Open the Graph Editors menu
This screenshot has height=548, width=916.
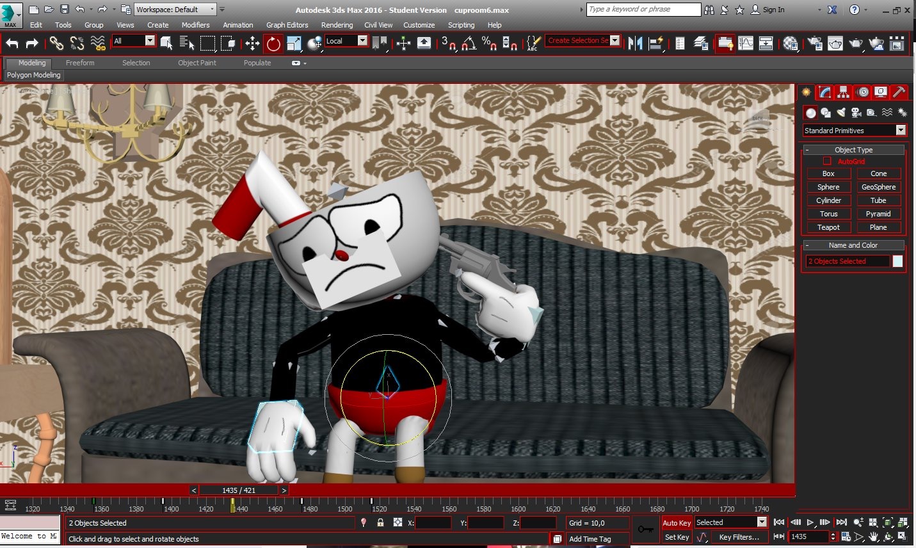pyautogui.click(x=287, y=25)
